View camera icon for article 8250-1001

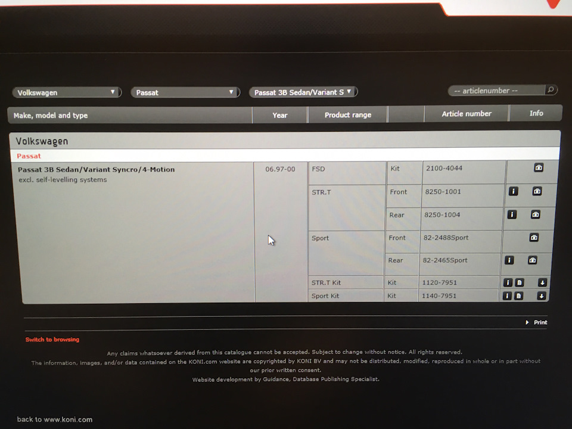point(537,191)
